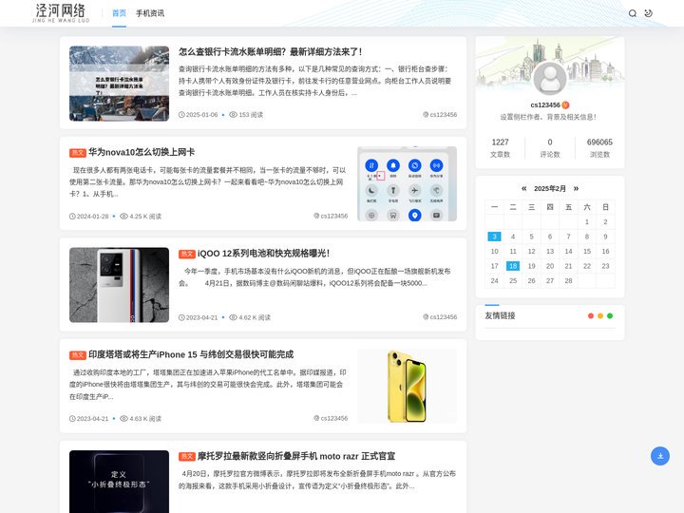Click the 热文 tag on iPhone 15 article
Screen dimensions: 684x513
point(78,355)
